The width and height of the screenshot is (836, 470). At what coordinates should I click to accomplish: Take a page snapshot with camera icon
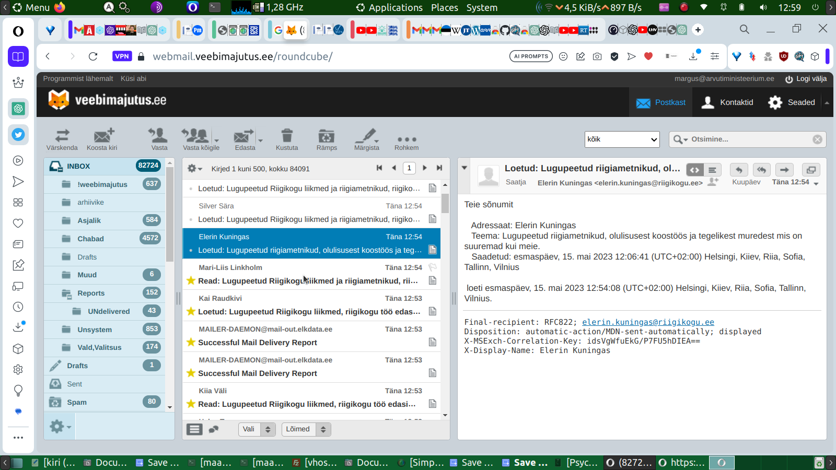click(597, 56)
